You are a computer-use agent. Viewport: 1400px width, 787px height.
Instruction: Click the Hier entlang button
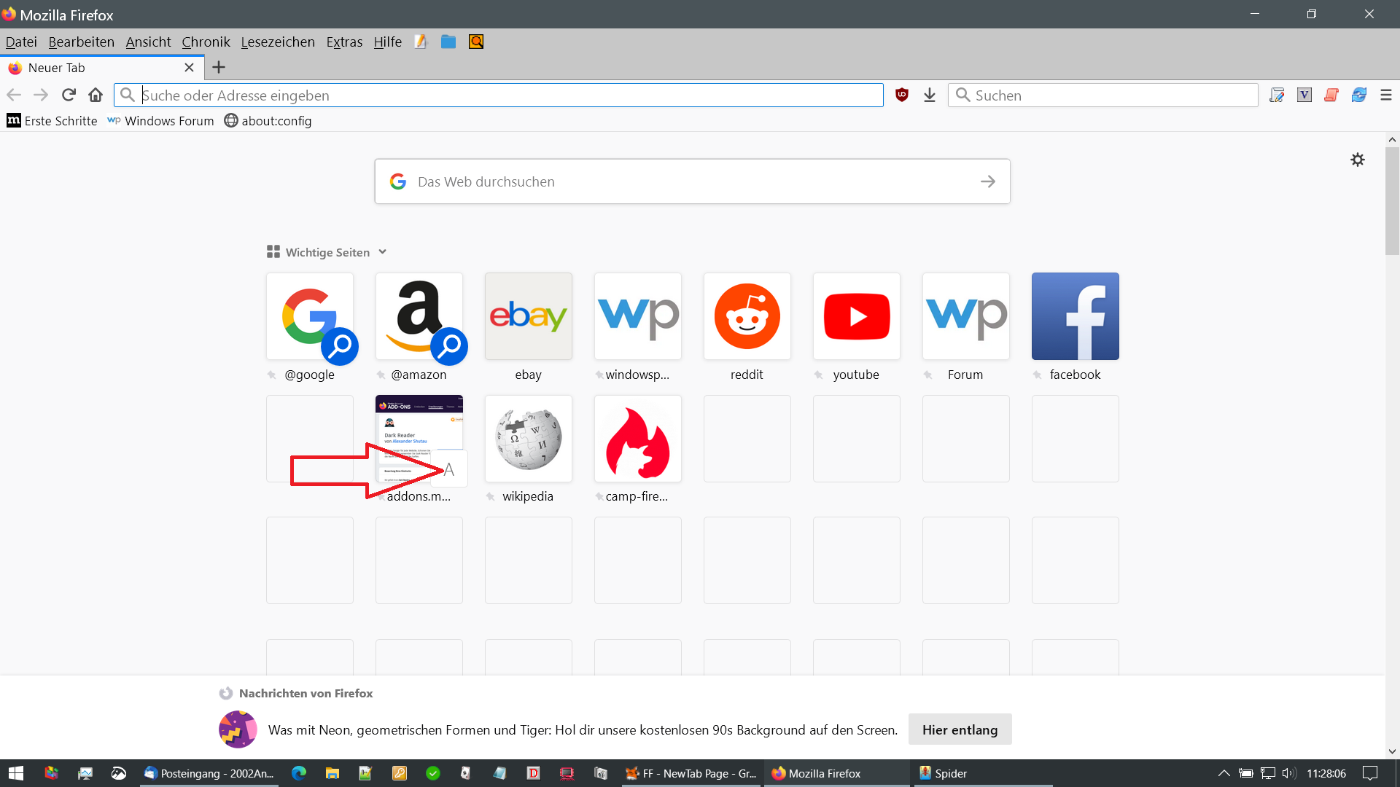(x=960, y=729)
